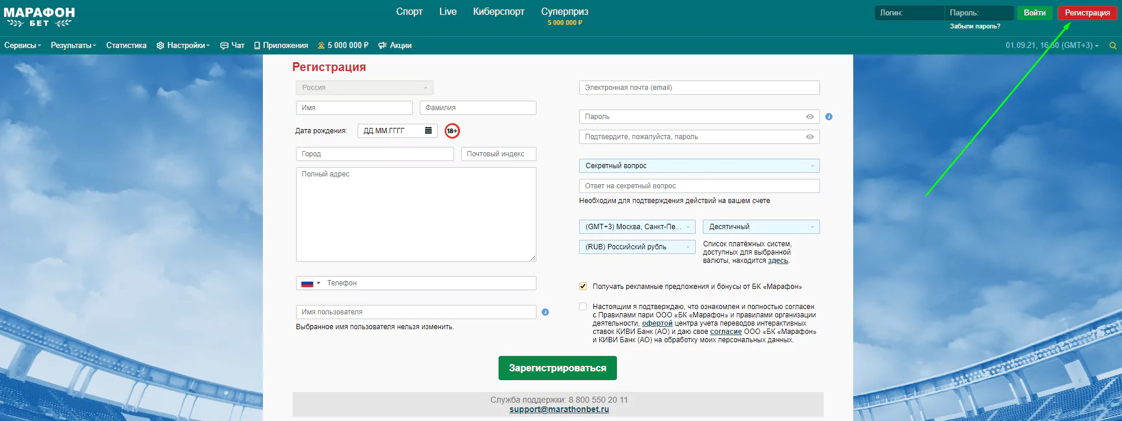Open the Десятичный odds format dropdown
Viewport: 1122px width, 421px height.
761,227
